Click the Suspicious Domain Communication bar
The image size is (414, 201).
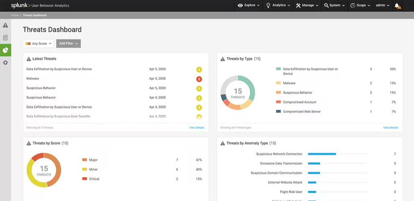314,173
